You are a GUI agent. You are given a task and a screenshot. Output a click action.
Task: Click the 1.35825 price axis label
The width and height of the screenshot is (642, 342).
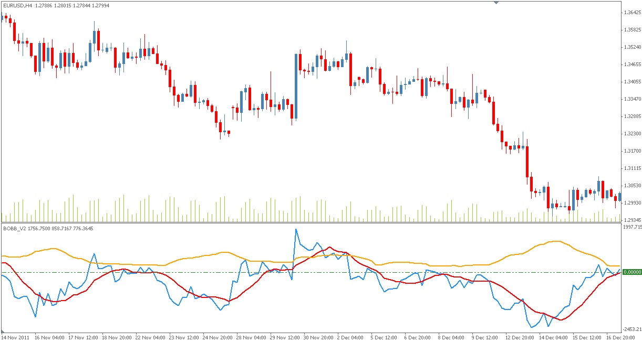tap(632, 29)
